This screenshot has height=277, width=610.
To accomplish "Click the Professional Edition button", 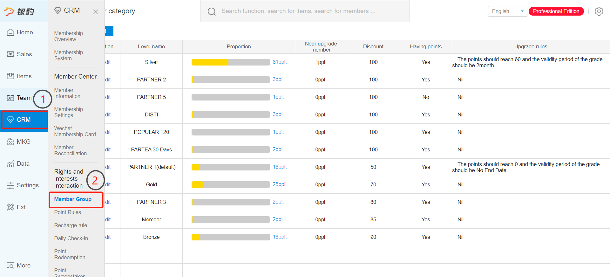I will click(x=556, y=11).
